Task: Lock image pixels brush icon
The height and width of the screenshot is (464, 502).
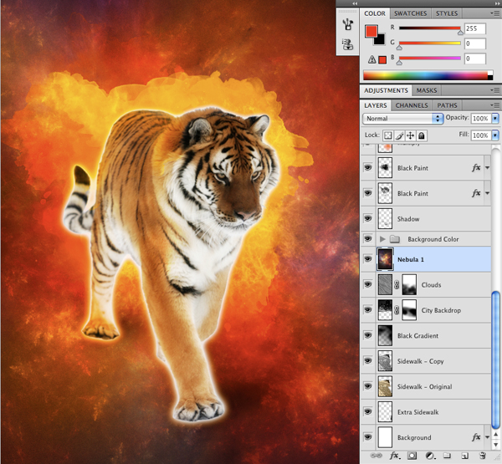Action: [399, 135]
